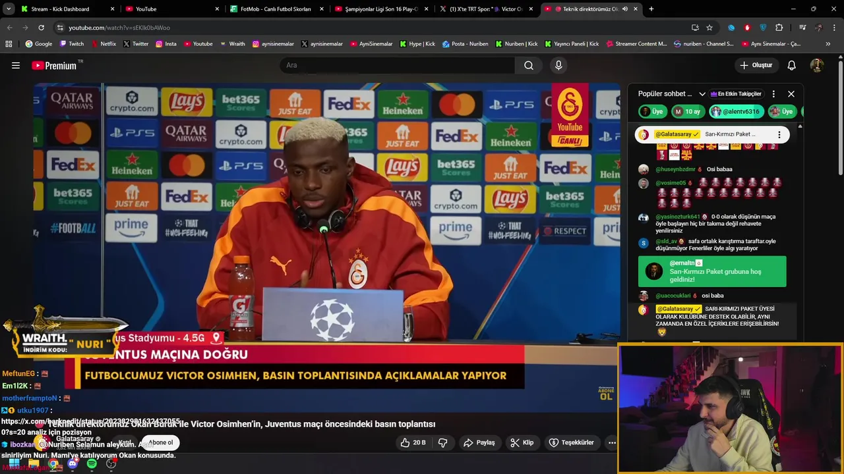Click the Oluştur create button
This screenshot has width=844, height=474.
point(756,65)
